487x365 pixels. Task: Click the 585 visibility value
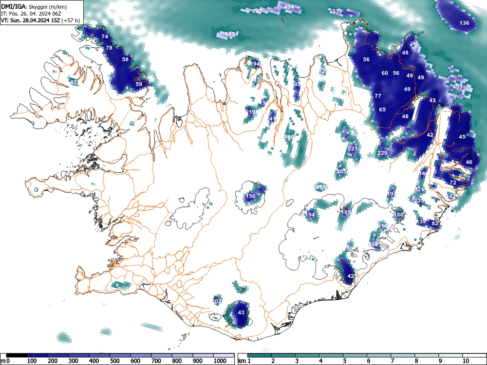click(230, 34)
